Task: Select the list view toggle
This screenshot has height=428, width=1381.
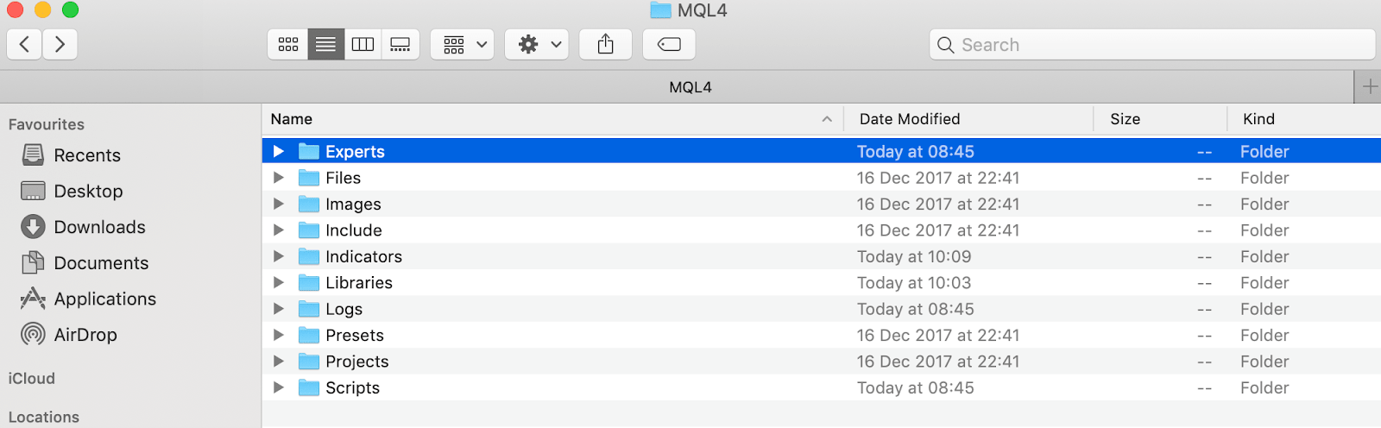Action: tap(326, 44)
